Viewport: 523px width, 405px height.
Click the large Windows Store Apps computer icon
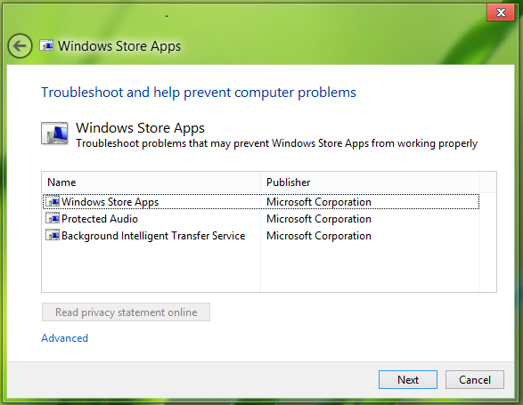[x=54, y=134]
